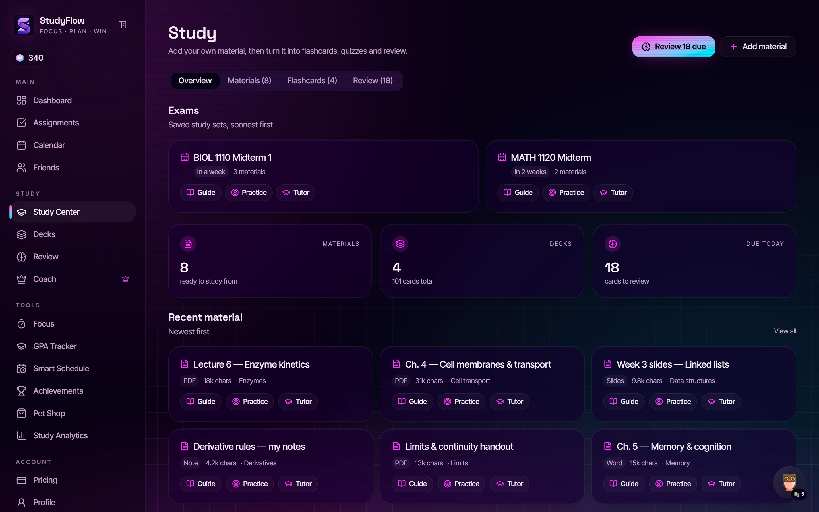Open Achievements in the sidebar
The height and width of the screenshot is (512, 819).
73,391
